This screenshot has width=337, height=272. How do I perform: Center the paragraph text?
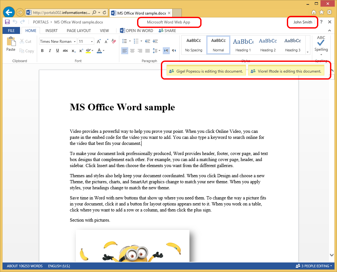click(132, 51)
